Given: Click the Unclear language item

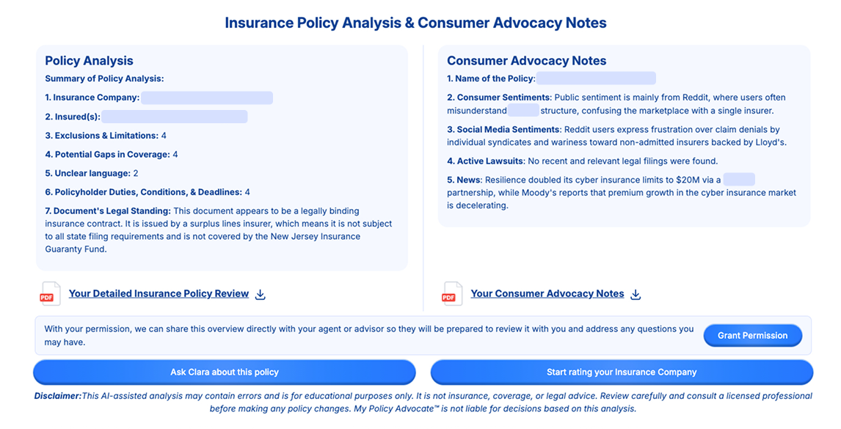Looking at the screenshot, I should [x=92, y=174].
